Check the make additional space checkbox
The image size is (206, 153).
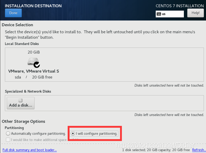point(8,140)
